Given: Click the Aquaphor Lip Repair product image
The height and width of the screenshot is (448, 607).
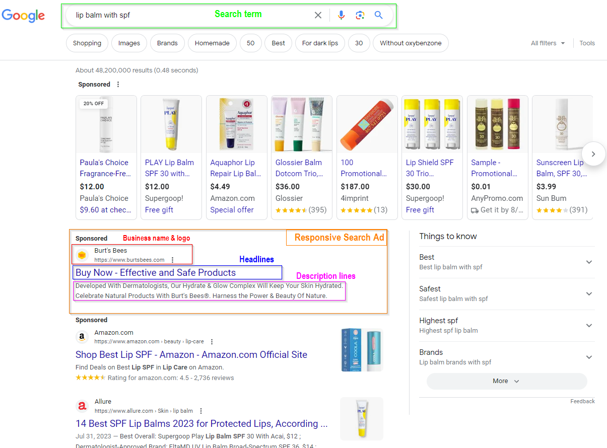Looking at the screenshot, I should 237,124.
